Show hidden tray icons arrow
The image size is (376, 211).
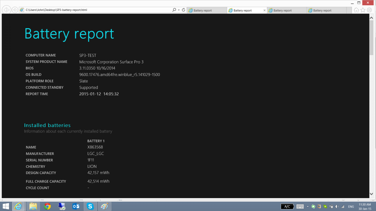(x=308, y=207)
